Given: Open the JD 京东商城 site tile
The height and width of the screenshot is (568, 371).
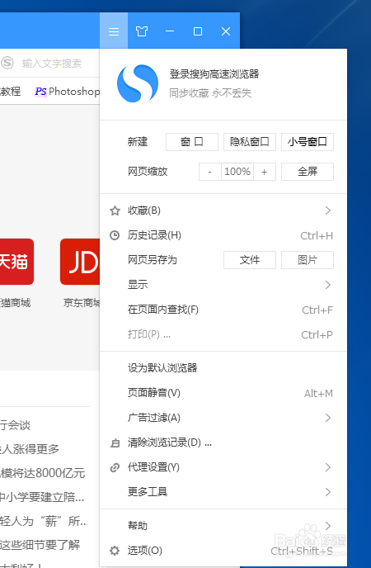Looking at the screenshot, I should click(x=80, y=262).
